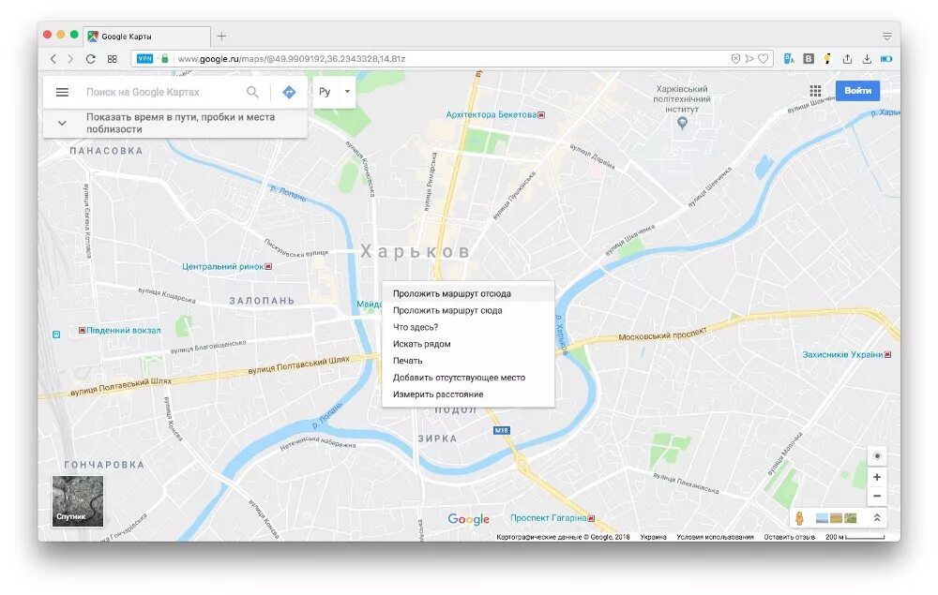Zoom in with the plus button

click(x=877, y=477)
